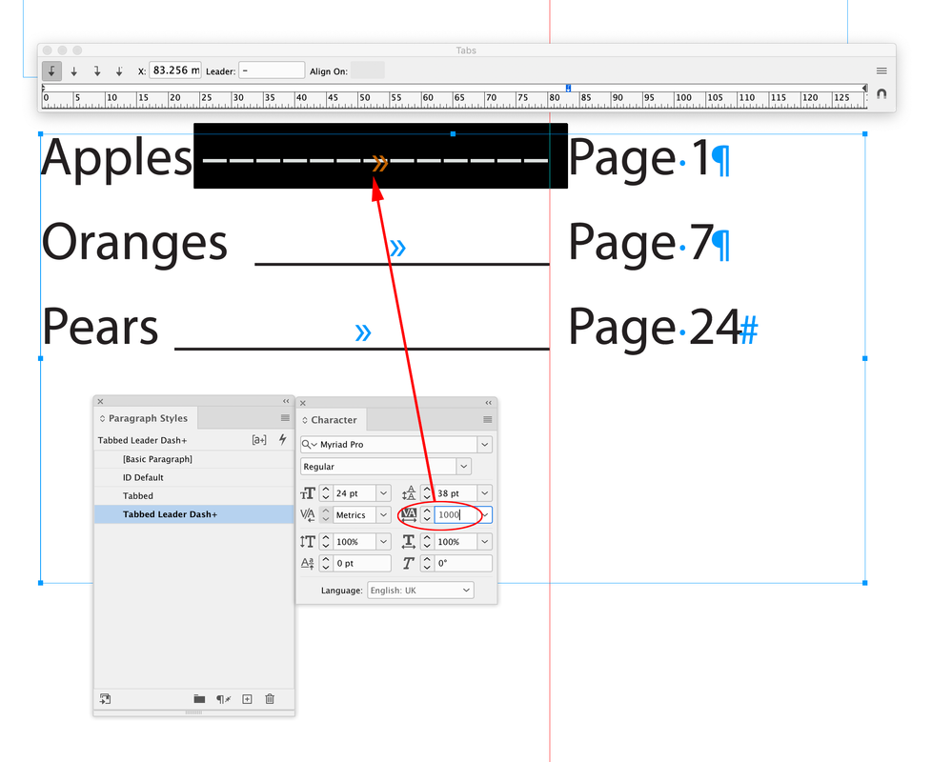Adjust the leading stepper
The height and width of the screenshot is (762, 952).
(427, 493)
